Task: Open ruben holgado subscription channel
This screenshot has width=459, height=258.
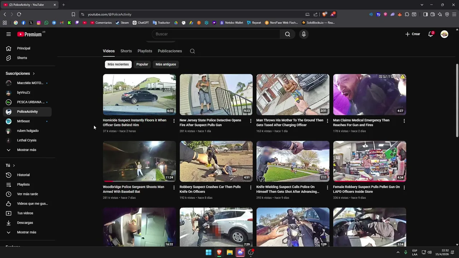Action: pyautogui.click(x=27, y=131)
